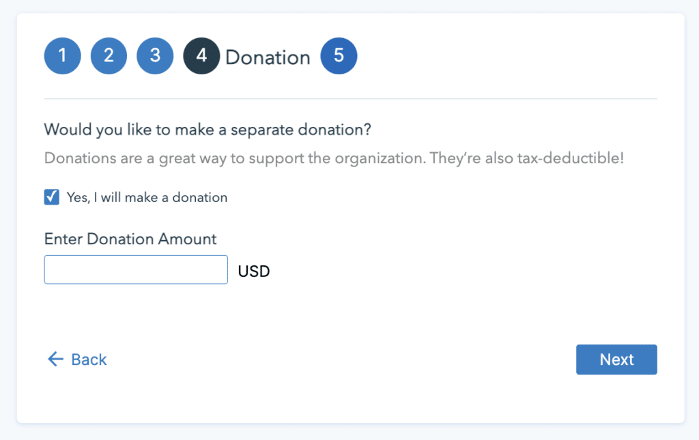Uncheck the donation checkbox

[52, 197]
